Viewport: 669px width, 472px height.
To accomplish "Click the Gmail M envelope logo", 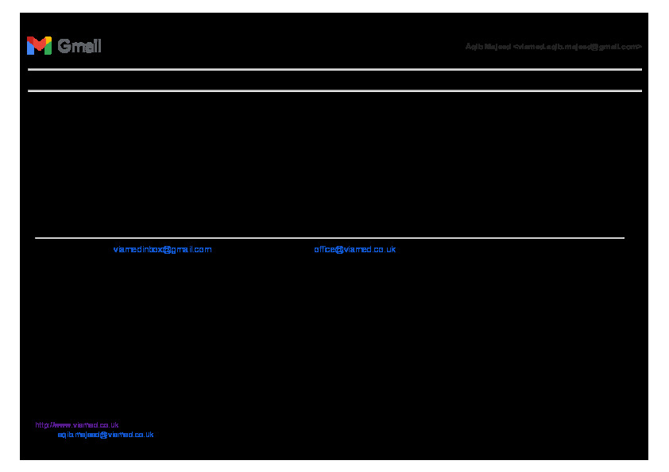I will 39,46.
